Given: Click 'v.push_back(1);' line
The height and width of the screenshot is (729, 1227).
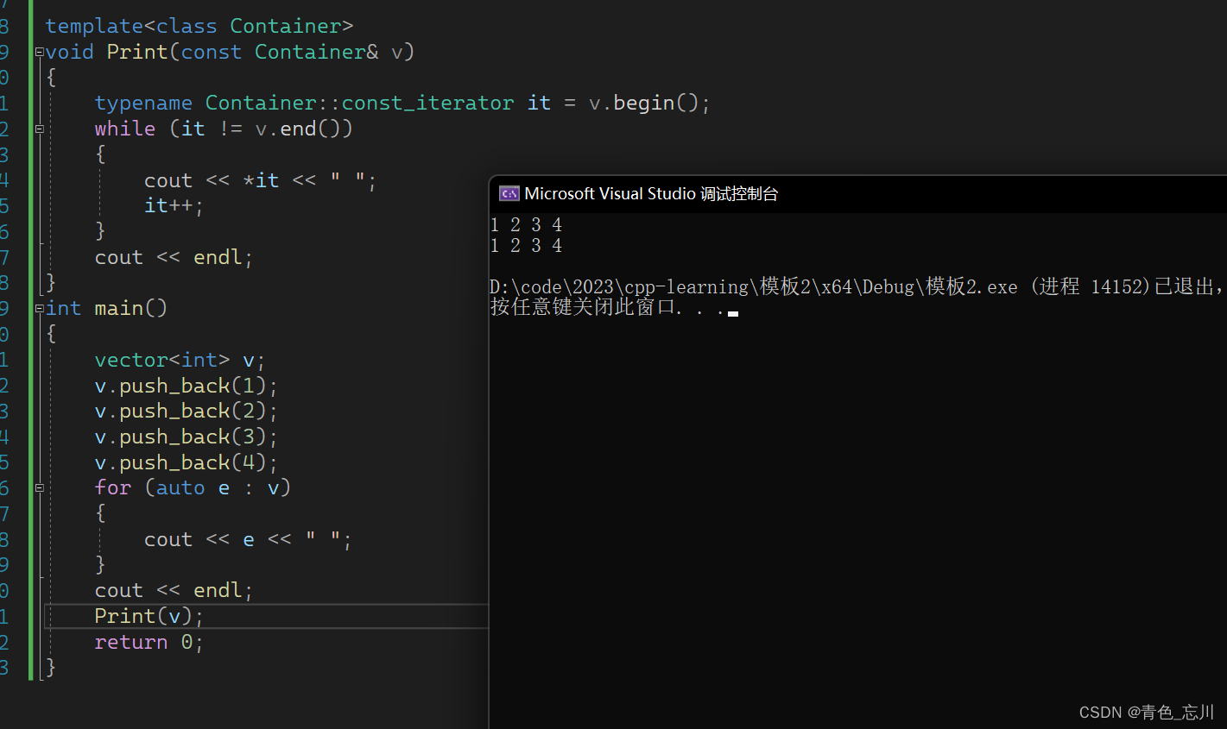Looking at the screenshot, I should (187, 385).
